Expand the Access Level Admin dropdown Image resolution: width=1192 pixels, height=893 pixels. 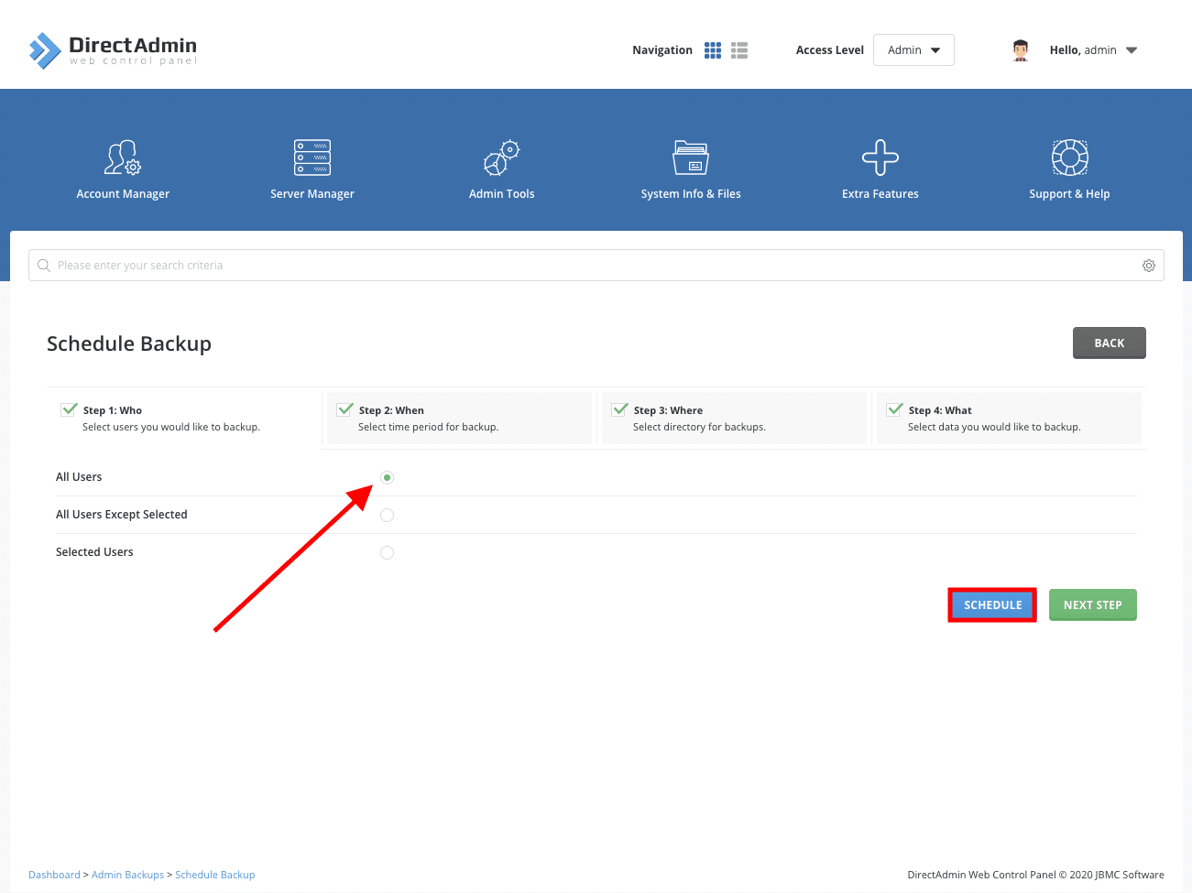(913, 50)
